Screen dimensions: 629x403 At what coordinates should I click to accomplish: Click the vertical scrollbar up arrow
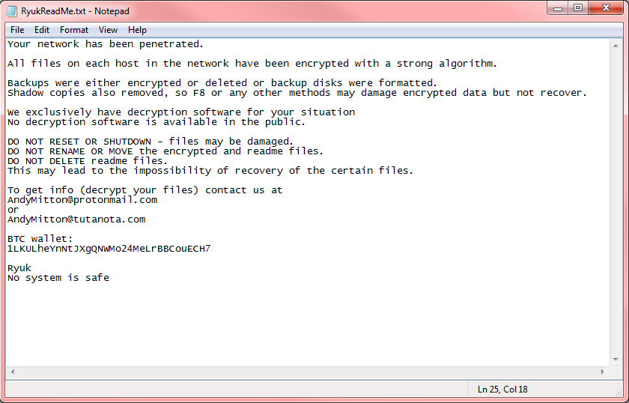(x=616, y=46)
